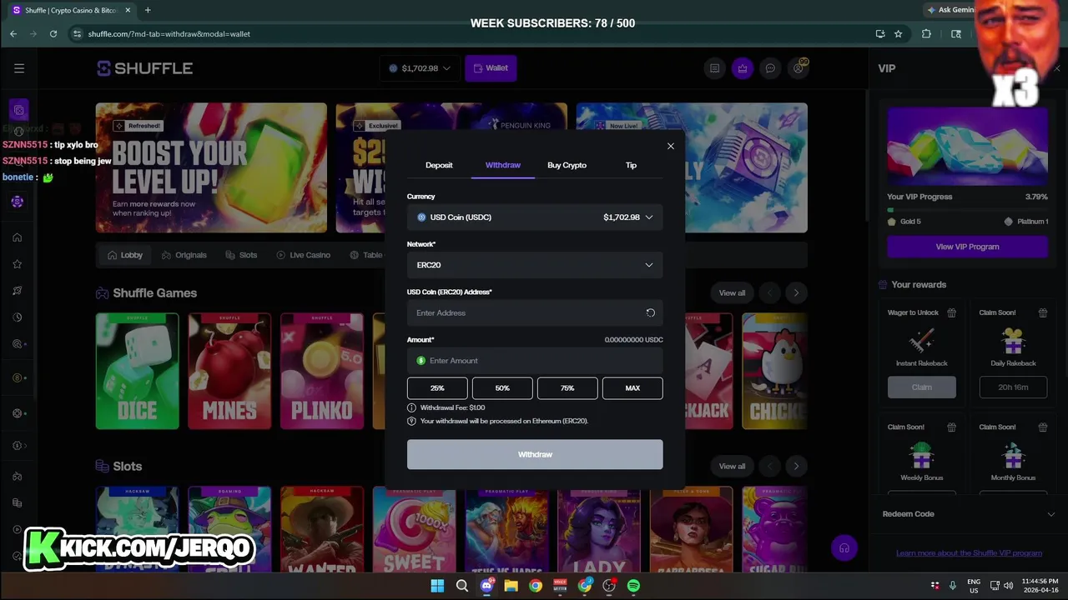Select the Withdraw tab
The height and width of the screenshot is (600, 1068).
(503, 165)
